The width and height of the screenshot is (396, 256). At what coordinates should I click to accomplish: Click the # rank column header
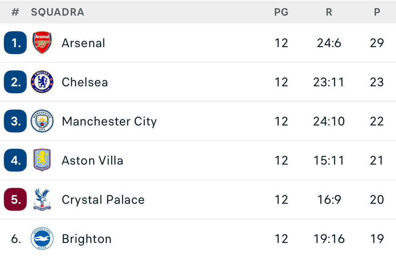click(x=15, y=12)
